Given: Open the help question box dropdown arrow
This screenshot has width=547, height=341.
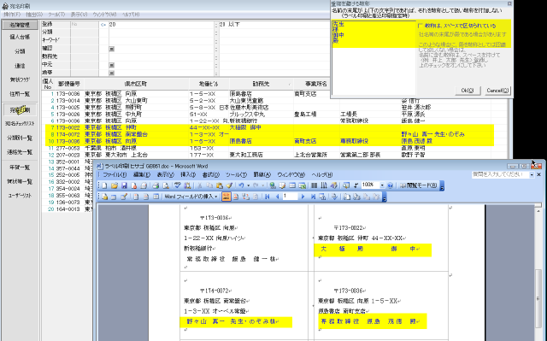Looking at the screenshot, I should (x=532, y=174).
